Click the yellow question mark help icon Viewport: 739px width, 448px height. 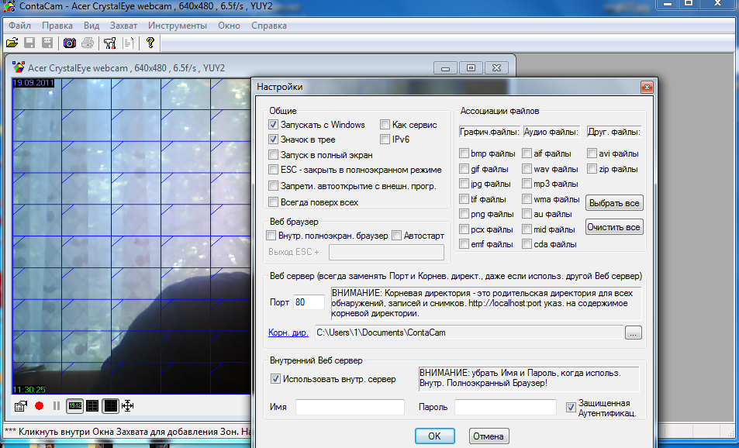click(x=150, y=43)
